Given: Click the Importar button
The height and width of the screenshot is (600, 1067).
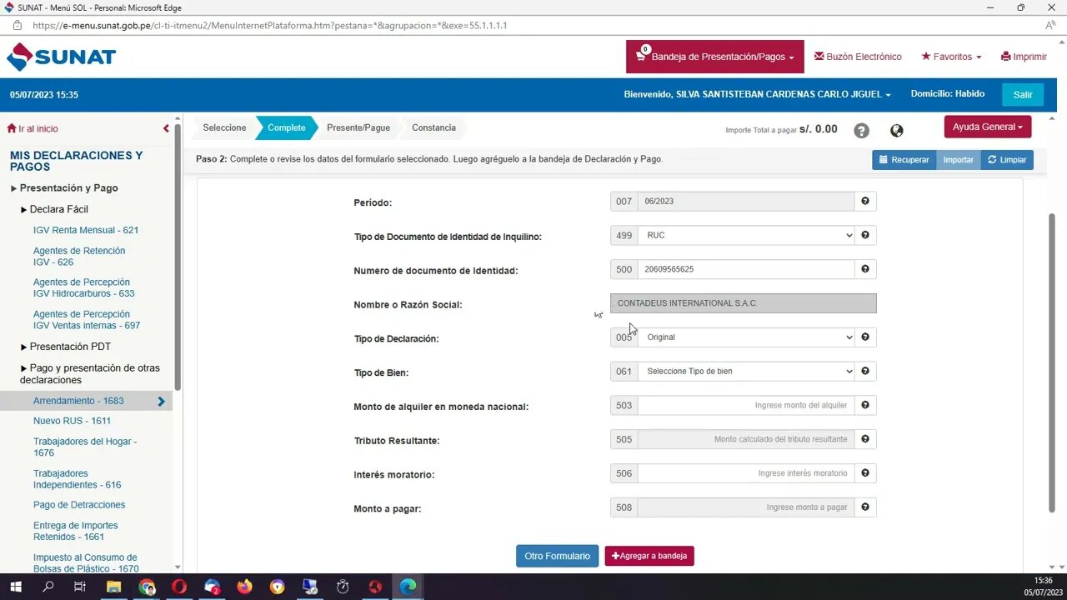Looking at the screenshot, I should (959, 159).
